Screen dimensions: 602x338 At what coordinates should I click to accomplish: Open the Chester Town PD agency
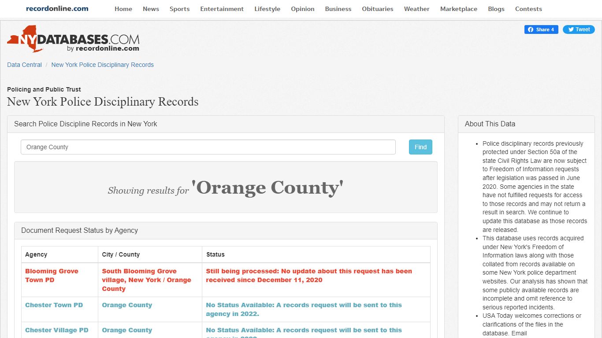point(54,305)
